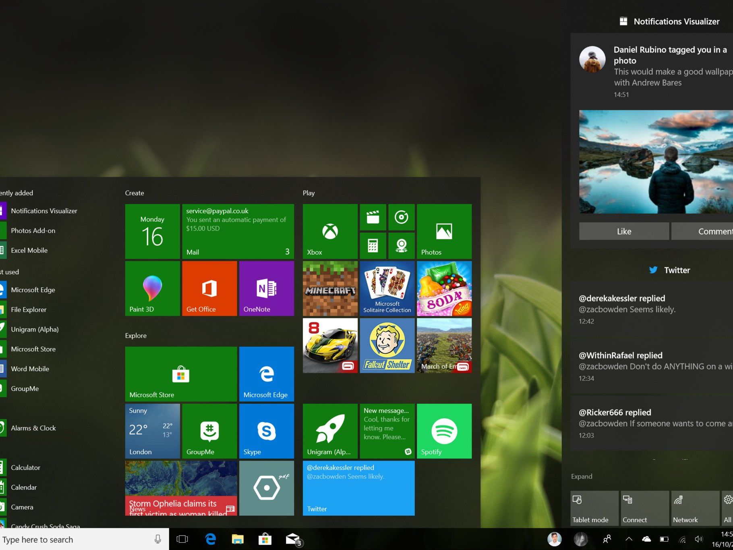Open the March of Empires tile
Viewport: 733px width, 550px height.
click(x=444, y=346)
